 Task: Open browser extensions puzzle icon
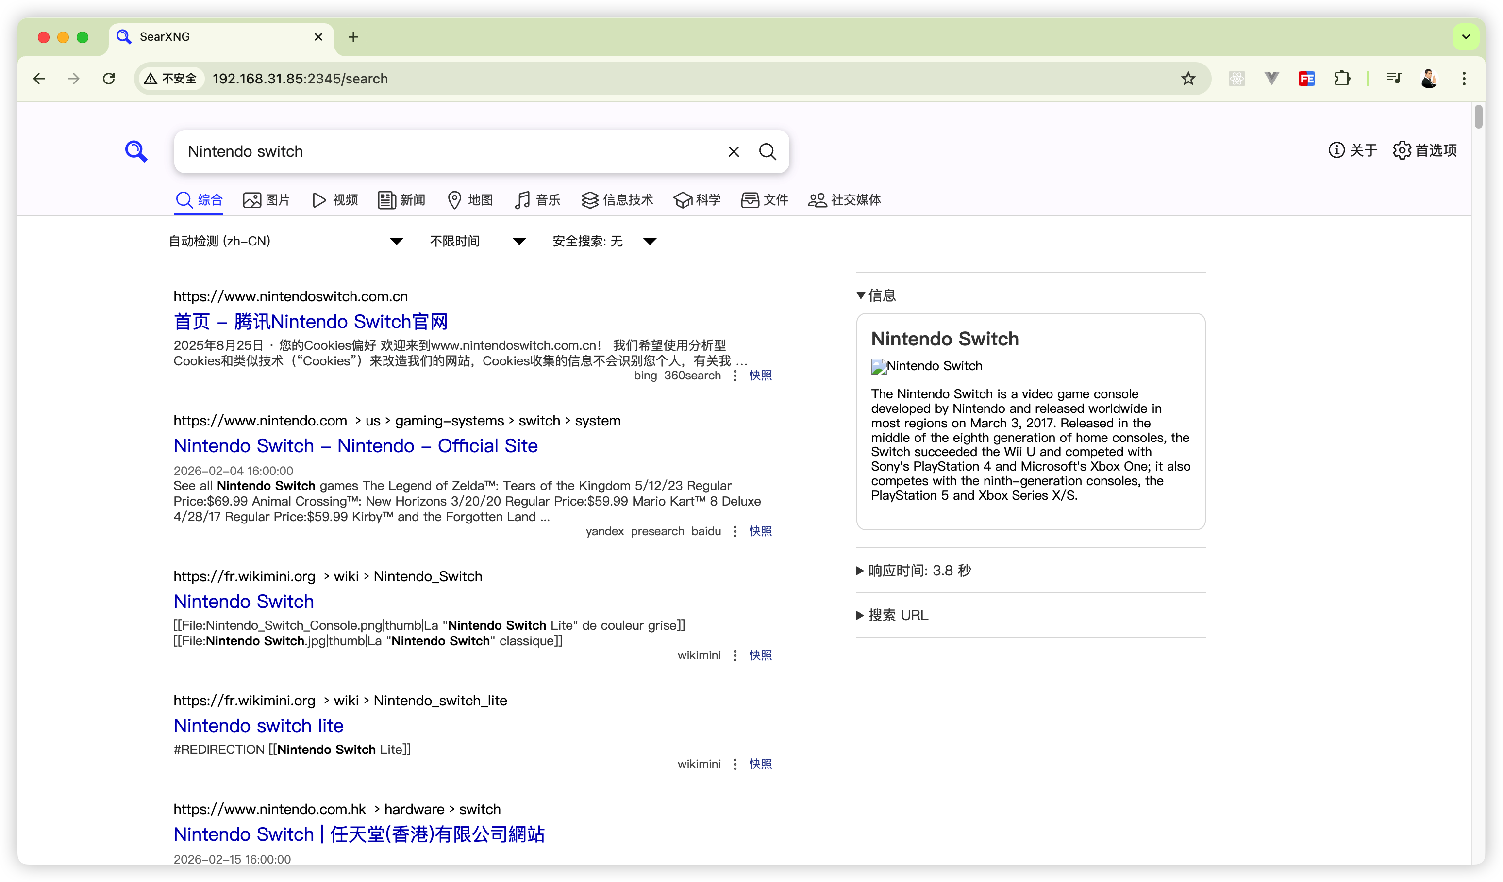pos(1342,79)
